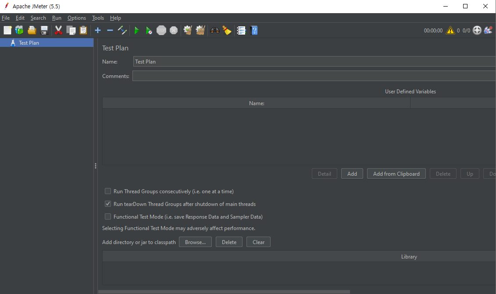This screenshot has width=496, height=294.
Task: Click the Open file folder icon
Action: (32, 30)
